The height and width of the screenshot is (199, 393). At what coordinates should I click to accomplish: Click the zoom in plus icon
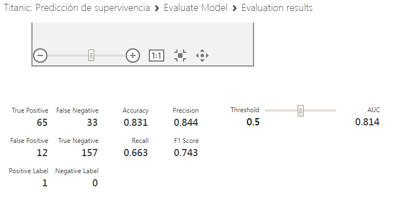tap(133, 56)
